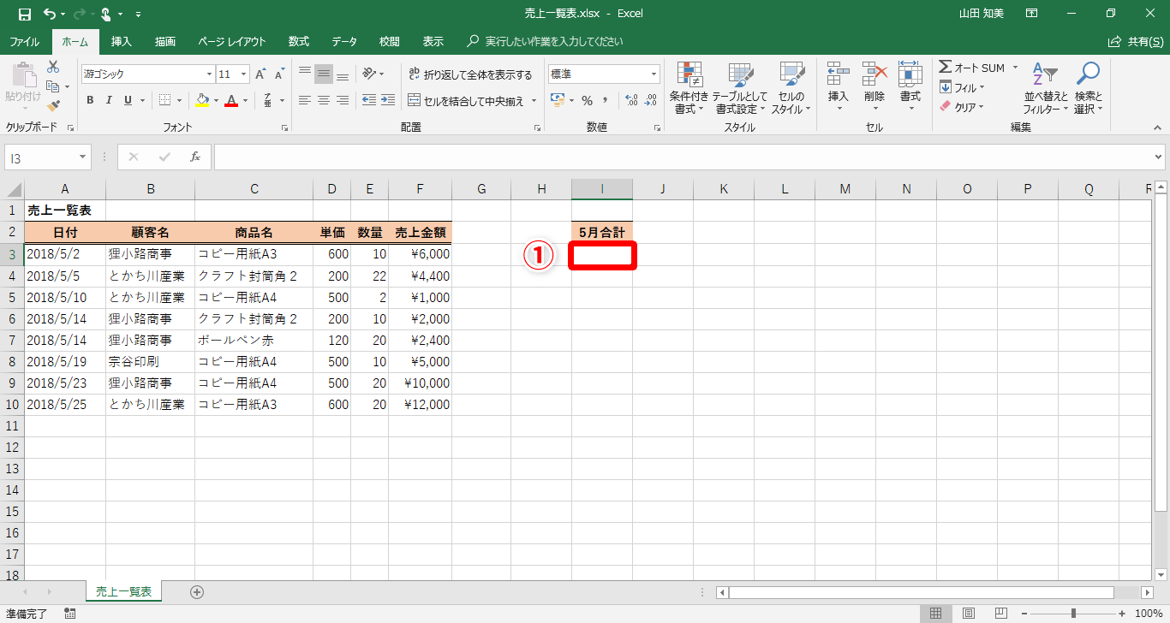This screenshot has width=1170, height=623.
Task: Click the Insert cells 挿入 icon
Action: tap(839, 75)
